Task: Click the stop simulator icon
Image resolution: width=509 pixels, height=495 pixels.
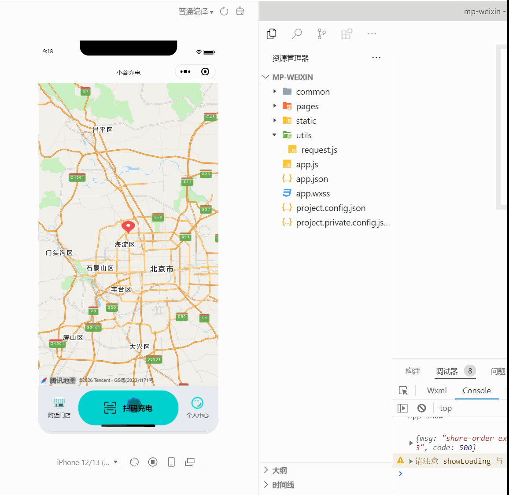Action: pos(153,462)
